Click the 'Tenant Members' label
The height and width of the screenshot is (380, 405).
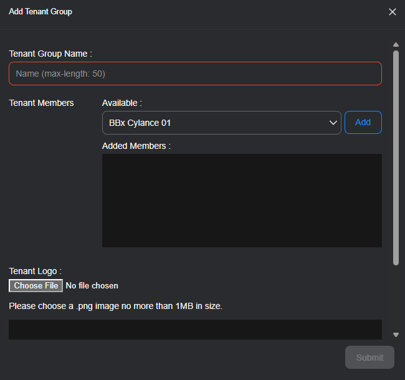[41, 103]
